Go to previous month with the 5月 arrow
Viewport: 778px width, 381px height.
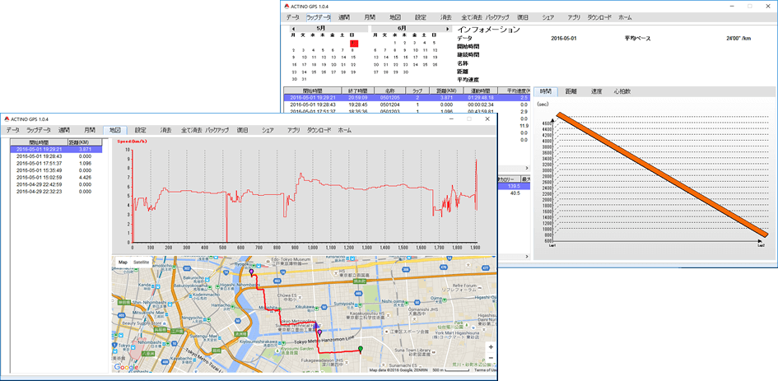pyautogui.click(x=292, y=29)
